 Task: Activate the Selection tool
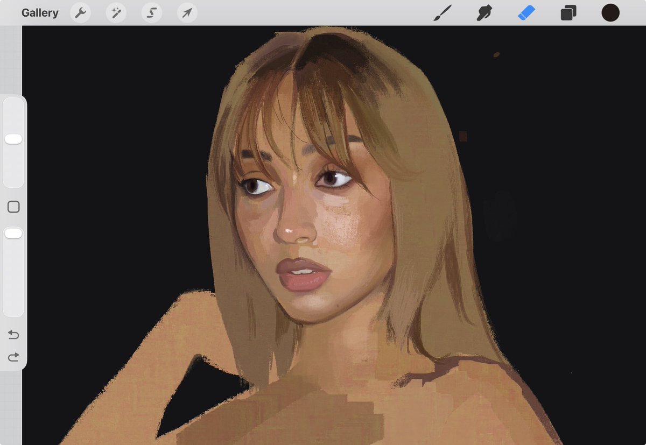[x=151, y=12]
